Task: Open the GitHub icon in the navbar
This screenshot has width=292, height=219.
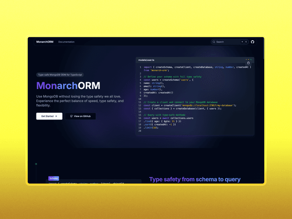Action: pos(253,42)
